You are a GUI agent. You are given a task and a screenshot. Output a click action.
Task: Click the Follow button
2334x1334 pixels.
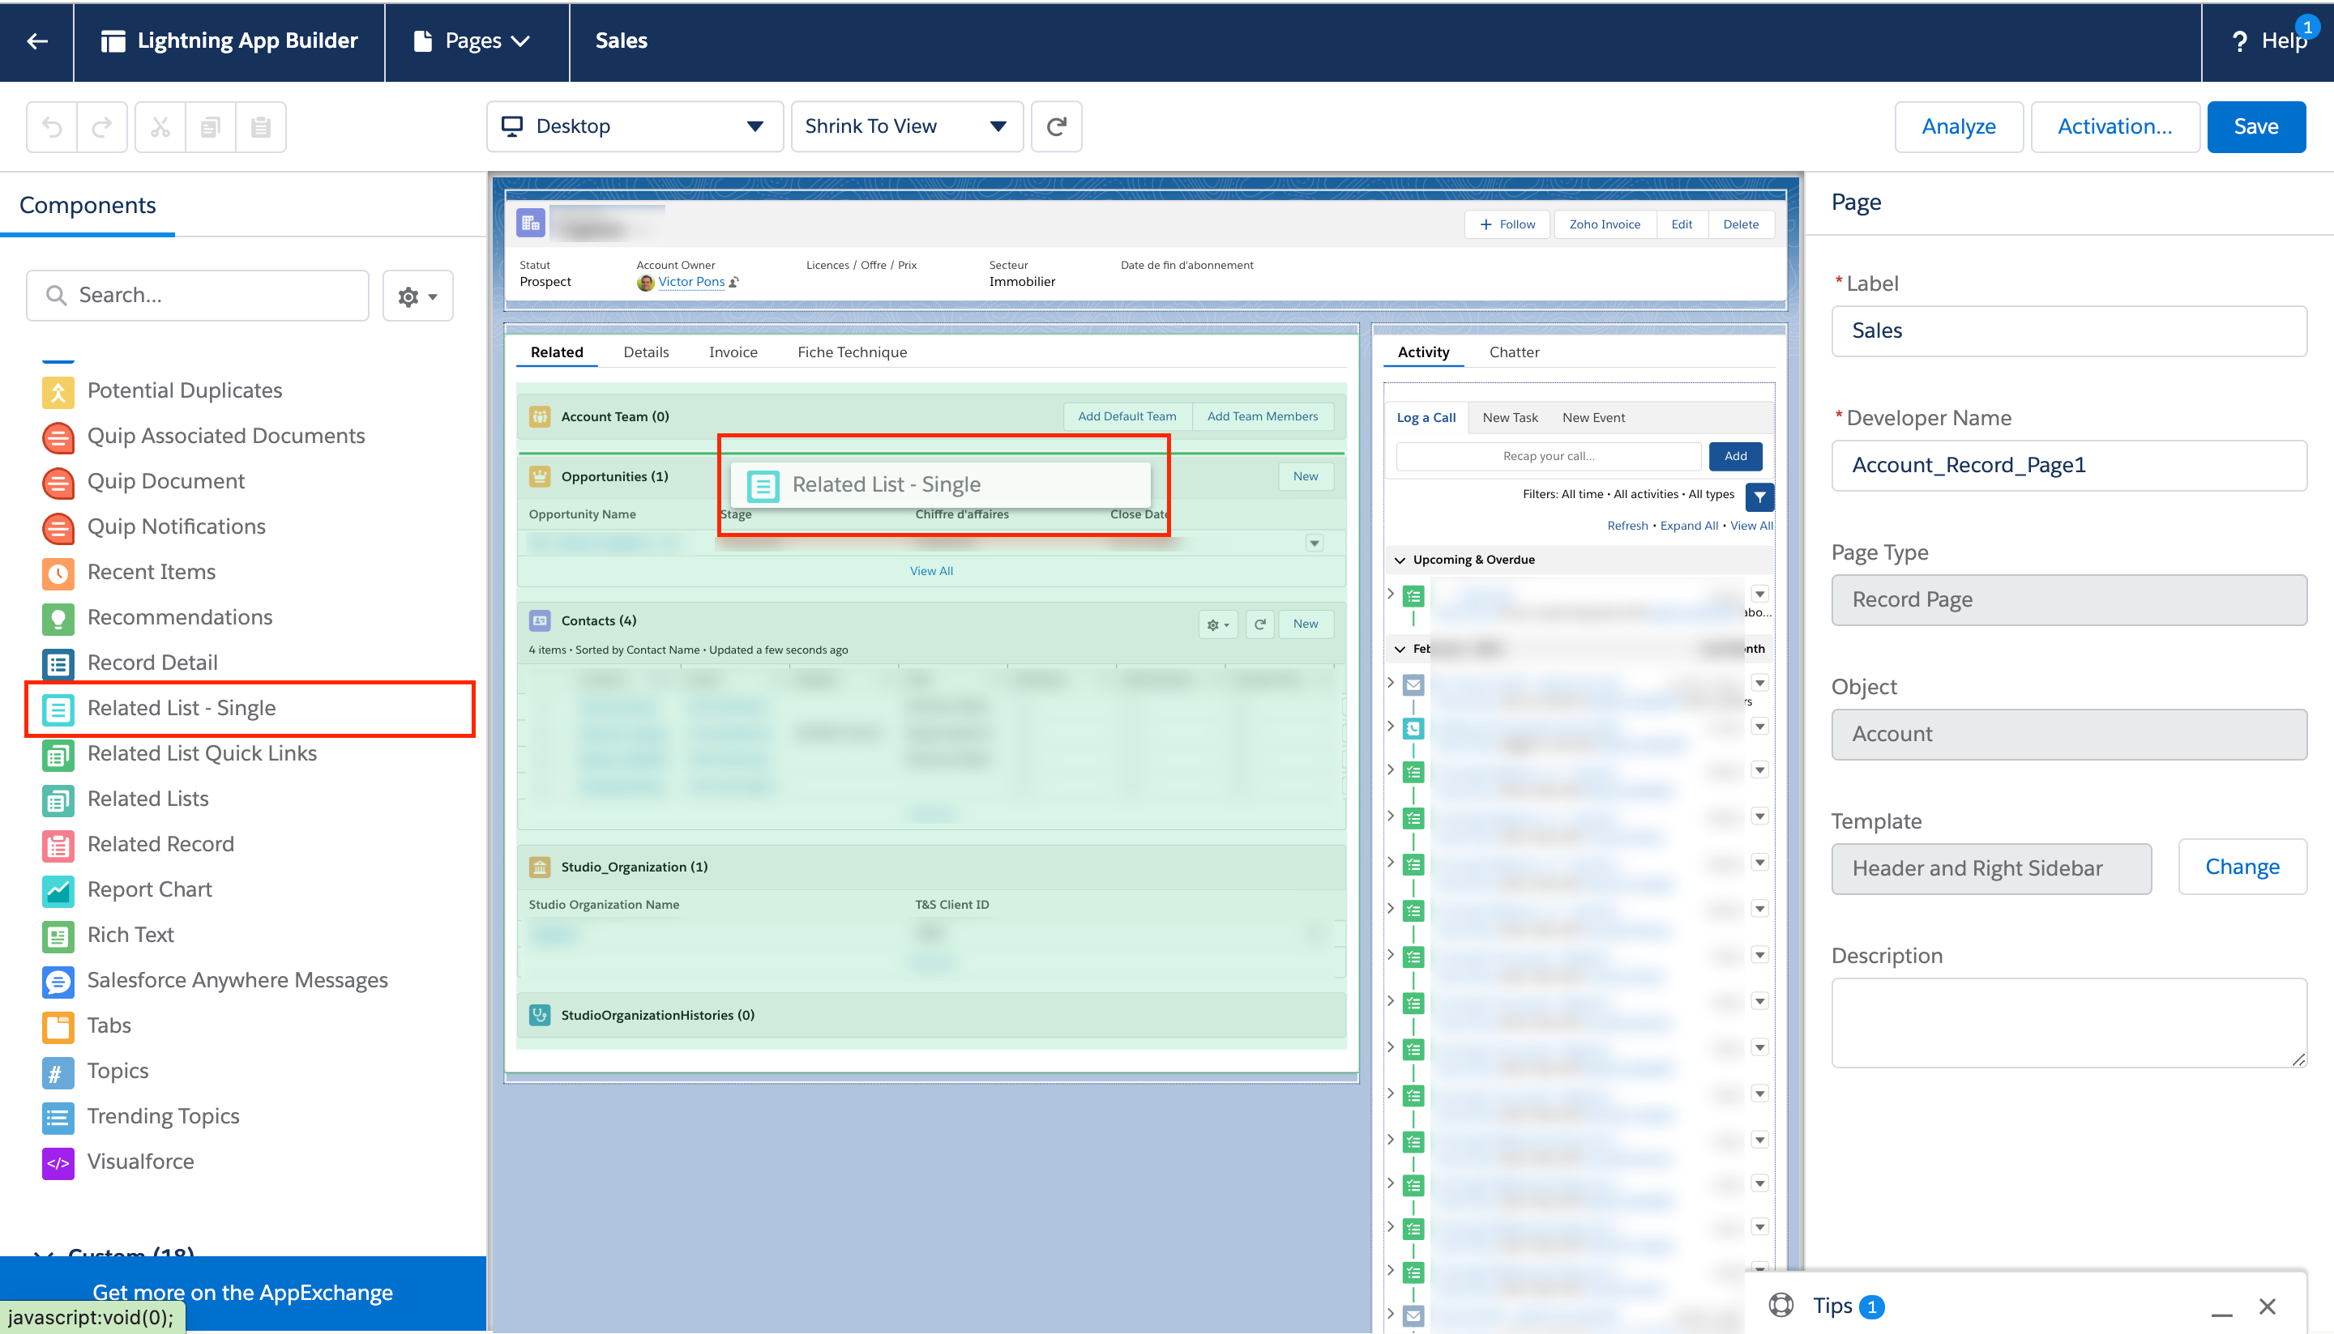1507,224
